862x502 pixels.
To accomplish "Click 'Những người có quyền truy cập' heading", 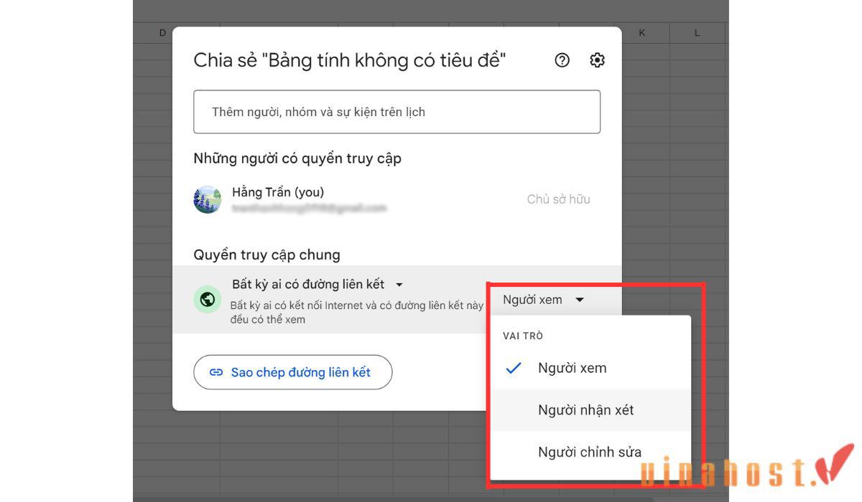I will 297,158.
